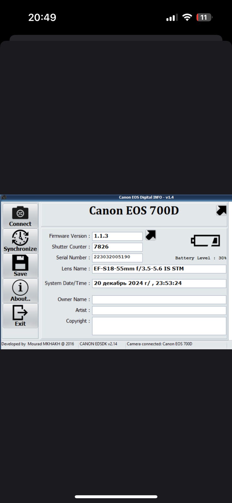Tap the phone clock showing 20:49
232x503 pixels.
[x=42, y=17]
